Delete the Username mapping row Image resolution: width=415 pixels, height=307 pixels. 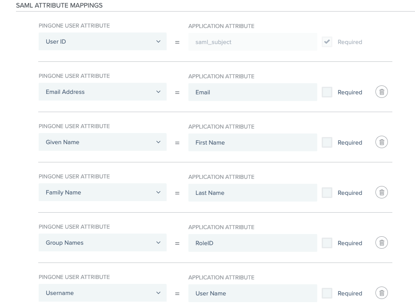coord(381,293)
